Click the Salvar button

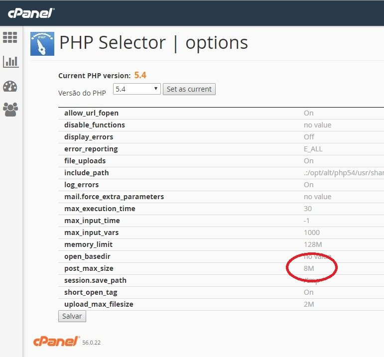pos(72,316)
